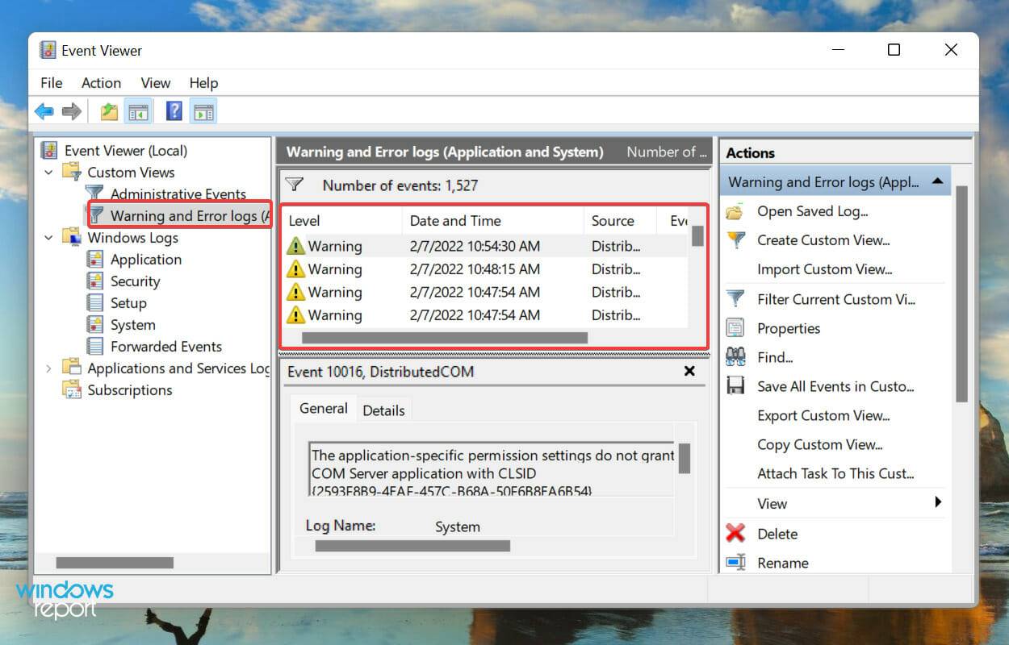Click the Create Custom View funnel icon
The height and width of the screenshot is (645, 1009).
[x=735, y=240]
